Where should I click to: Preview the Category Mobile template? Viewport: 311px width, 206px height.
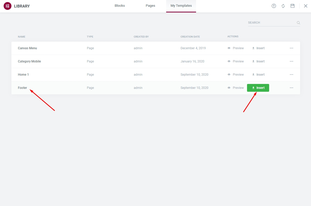tap(236, 61)
